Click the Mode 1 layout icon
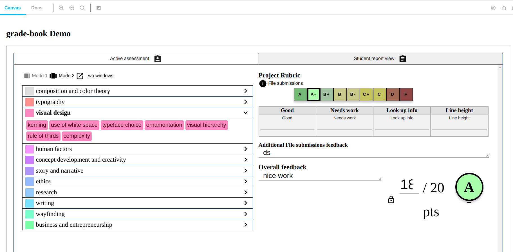This screenshot has width=513, height=252. coord(27,76)
